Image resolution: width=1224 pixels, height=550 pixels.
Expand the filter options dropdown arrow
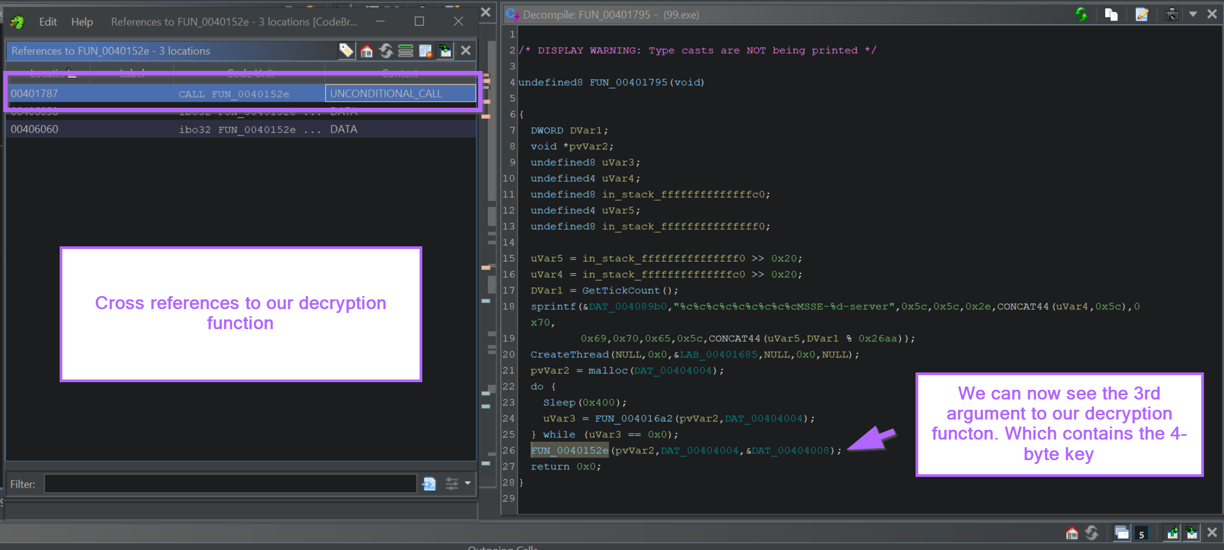[468, 483]
